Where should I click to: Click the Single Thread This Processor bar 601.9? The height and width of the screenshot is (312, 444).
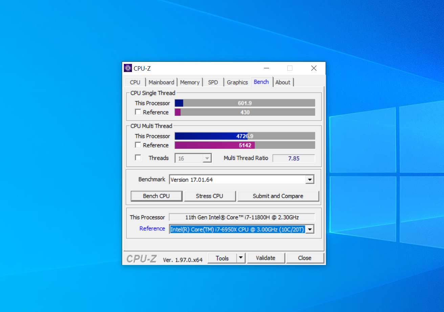(x=245, y=103)
